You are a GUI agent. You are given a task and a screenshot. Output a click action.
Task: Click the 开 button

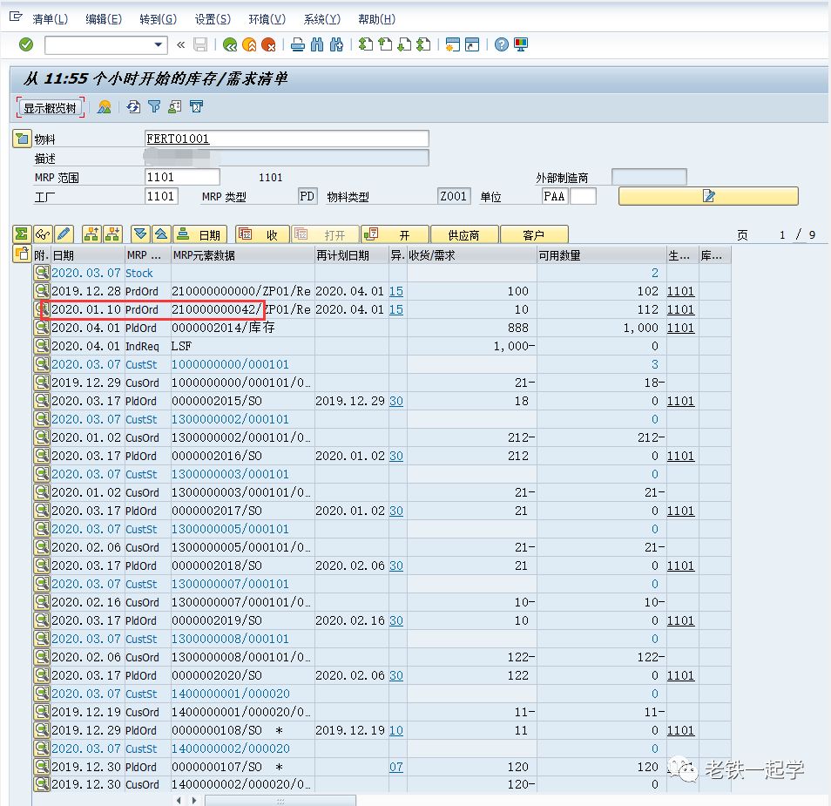(x=395, y=234)
